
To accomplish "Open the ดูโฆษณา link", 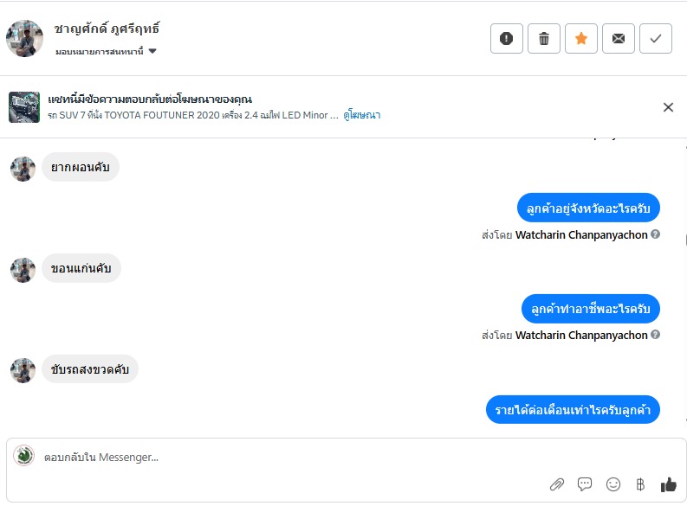I will pos(362,115).
